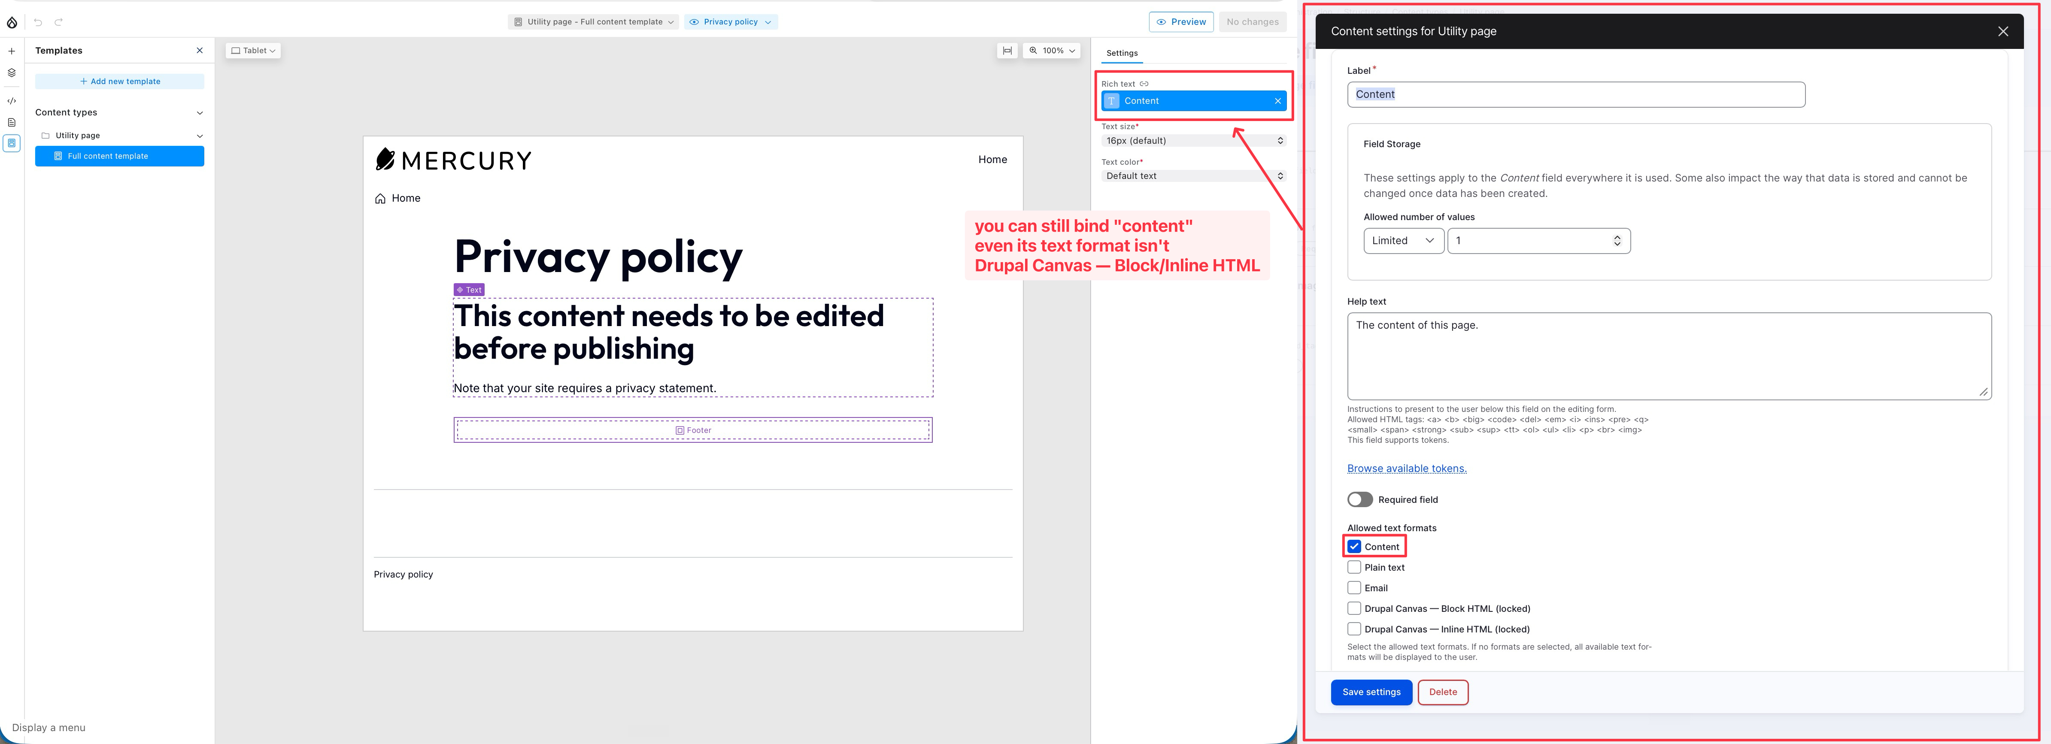2051x744 pixels.
Task: Click the plus add icon in sidebar
Action: tap(12, 51)
